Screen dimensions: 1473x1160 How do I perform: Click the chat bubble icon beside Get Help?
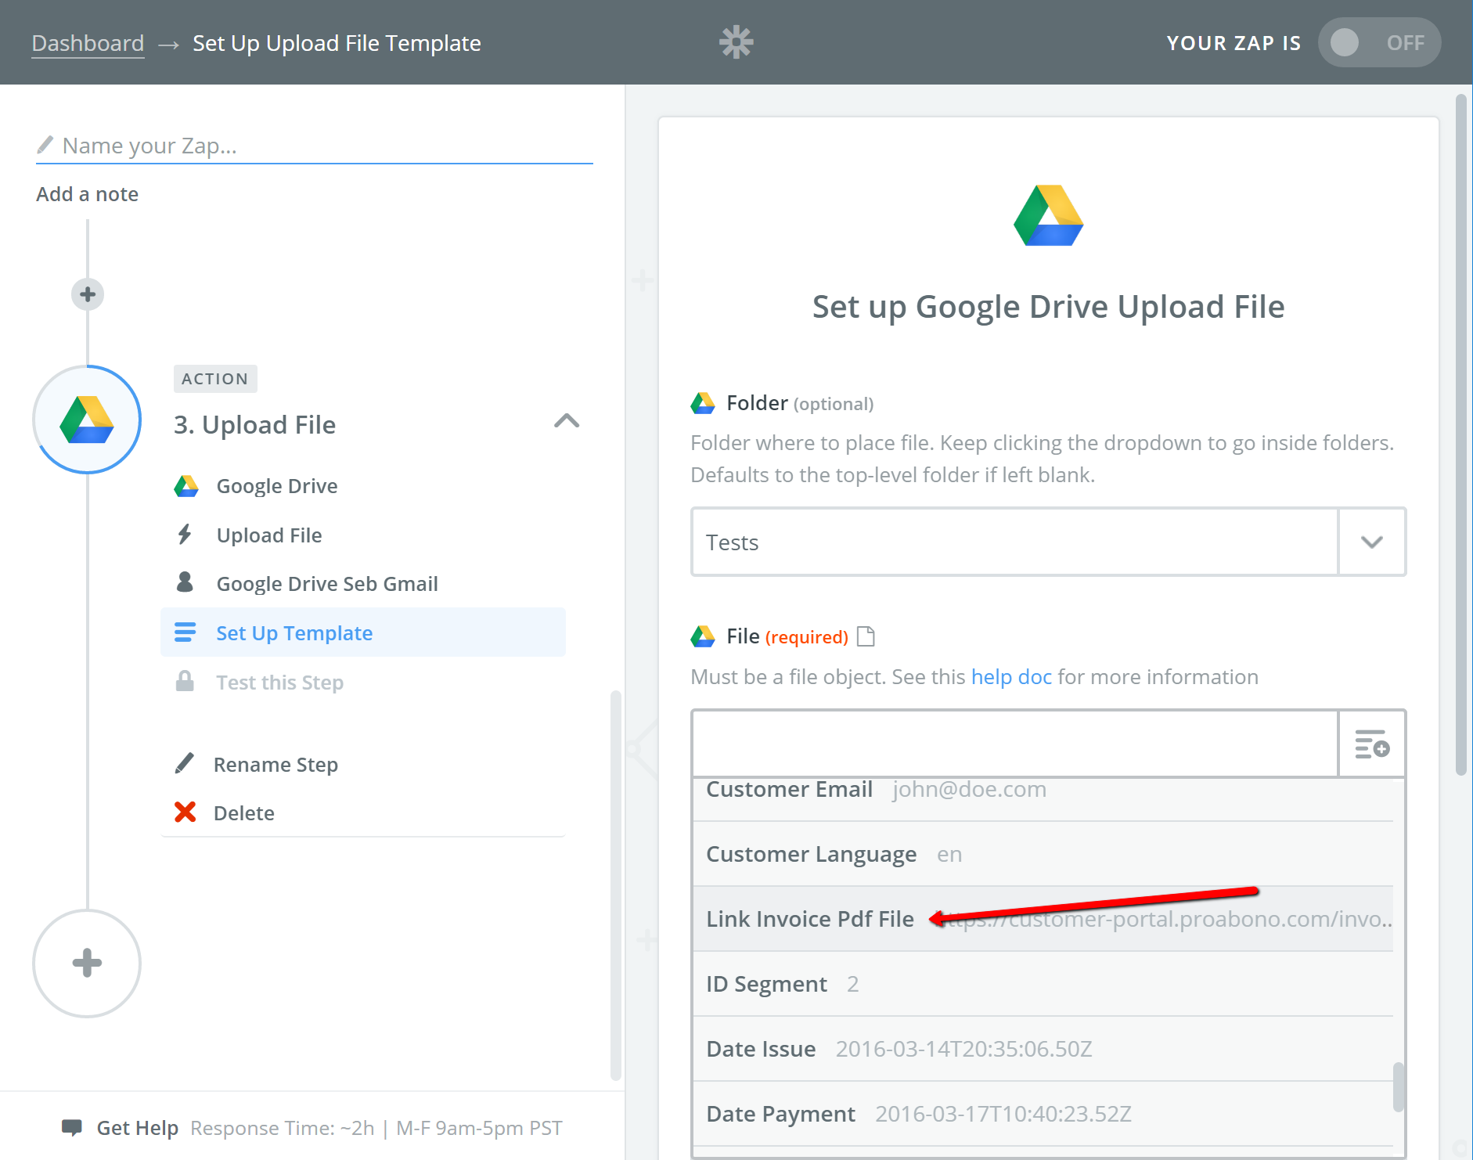tap(72, 1128)
